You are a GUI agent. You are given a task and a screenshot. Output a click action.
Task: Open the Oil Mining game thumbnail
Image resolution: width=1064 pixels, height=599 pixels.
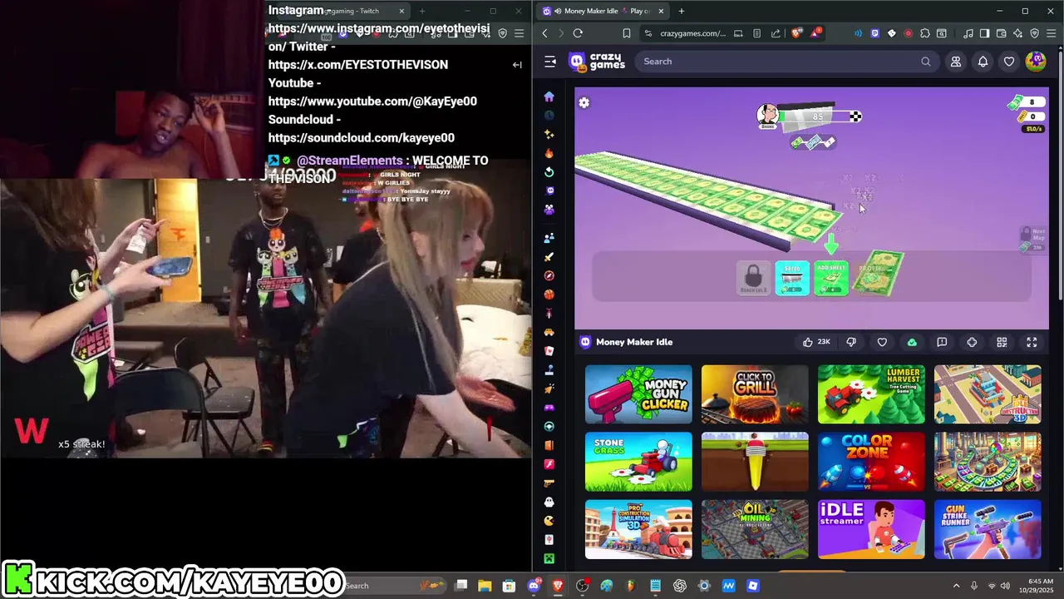click(755, 529)
